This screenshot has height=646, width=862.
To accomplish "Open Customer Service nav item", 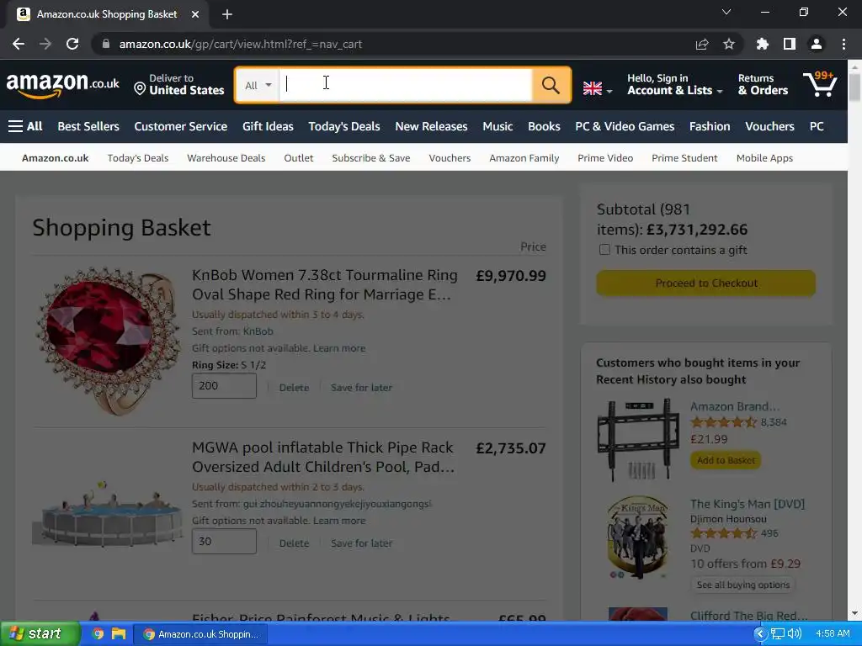I will coord(181,126).
